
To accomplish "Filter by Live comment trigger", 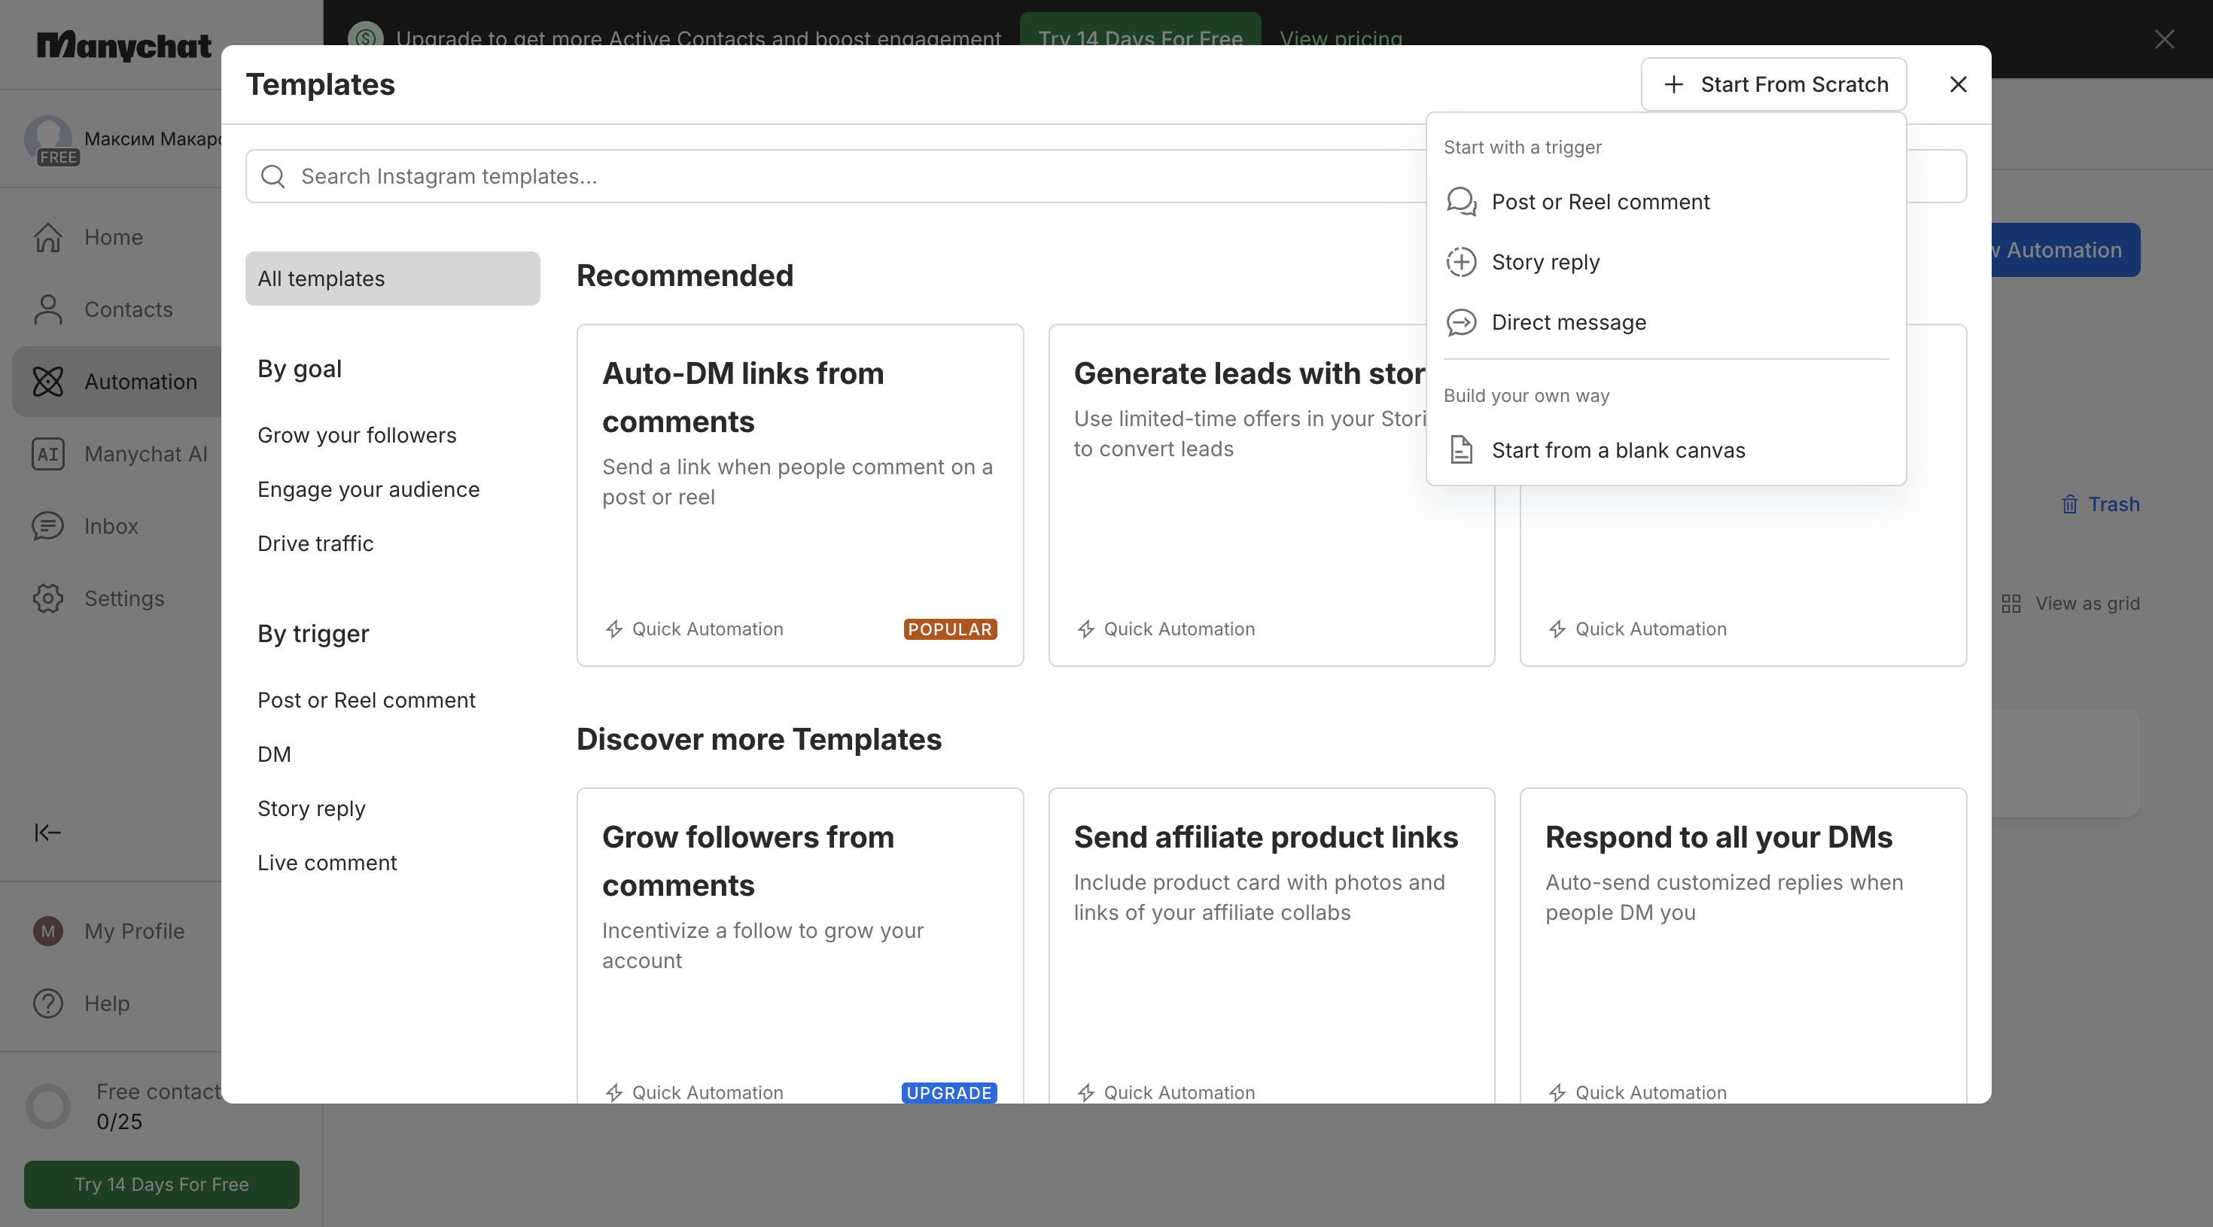I will pos(327,863).
